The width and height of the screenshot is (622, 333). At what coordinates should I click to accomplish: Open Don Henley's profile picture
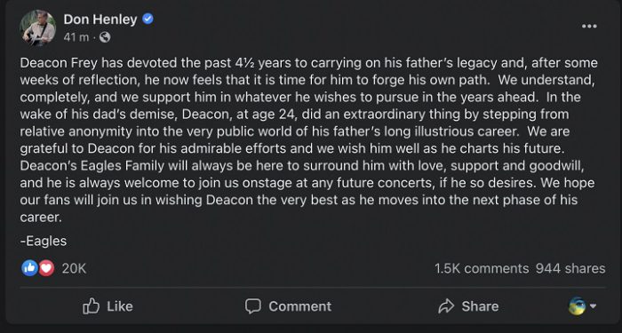37,28
